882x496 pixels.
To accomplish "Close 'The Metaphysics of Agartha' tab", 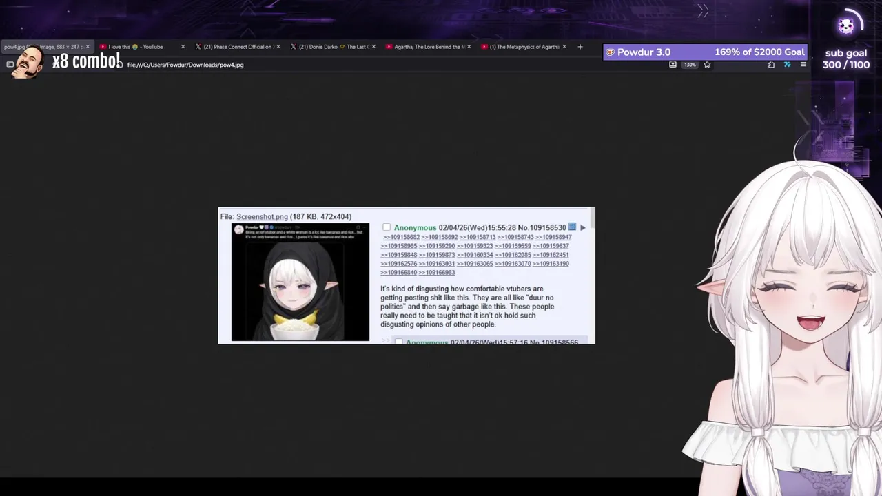I will tap(564, 47).
